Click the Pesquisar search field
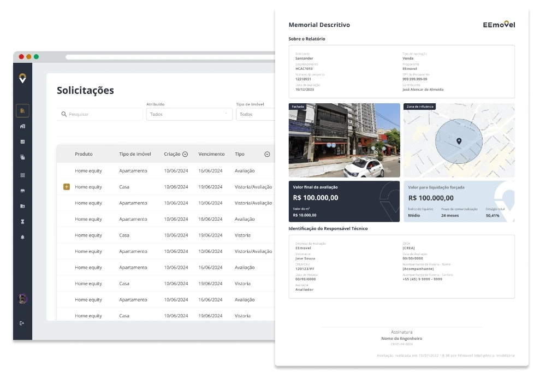 [100, 114]
